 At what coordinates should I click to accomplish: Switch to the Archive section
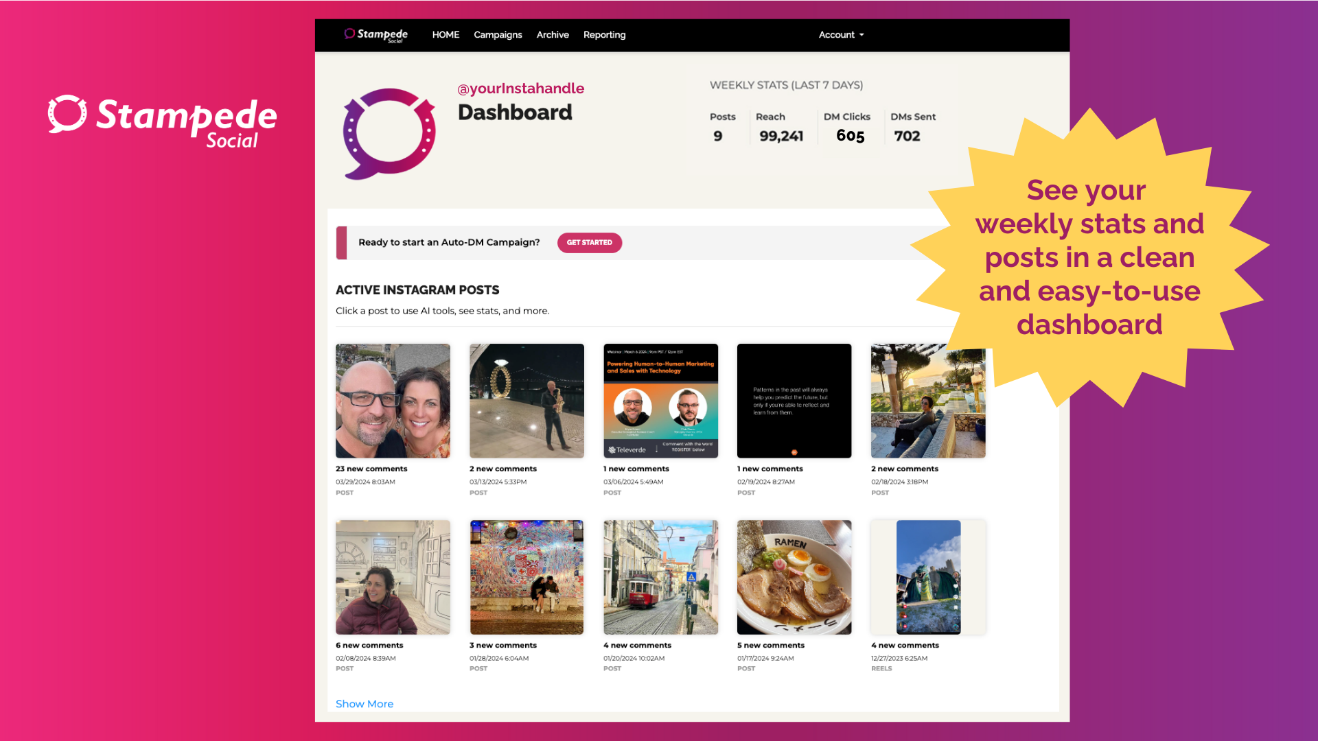[553, 35]
